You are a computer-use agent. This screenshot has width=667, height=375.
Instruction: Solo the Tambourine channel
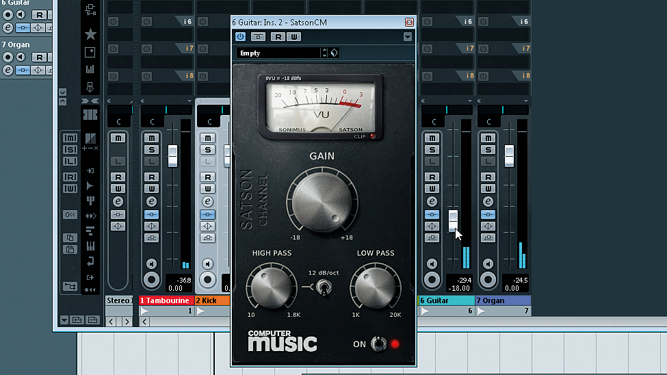(151, 149)
